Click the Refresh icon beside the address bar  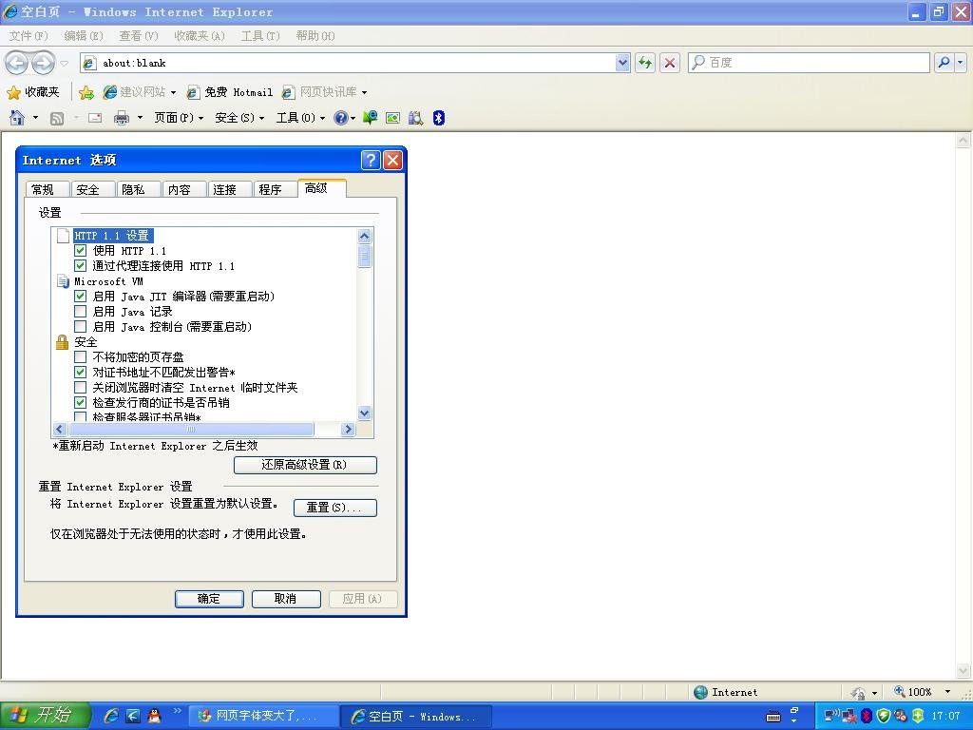point(645,62)
